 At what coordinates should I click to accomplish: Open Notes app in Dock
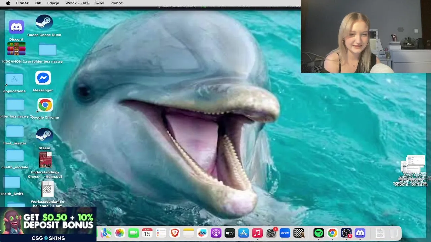click(188, 233)
